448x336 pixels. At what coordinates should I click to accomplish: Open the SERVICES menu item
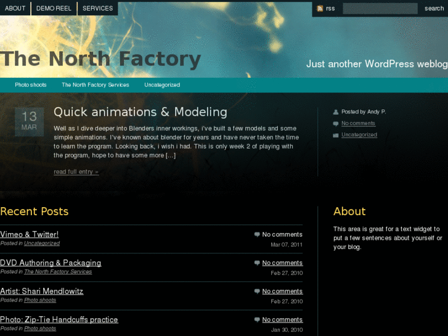point(98,8)
